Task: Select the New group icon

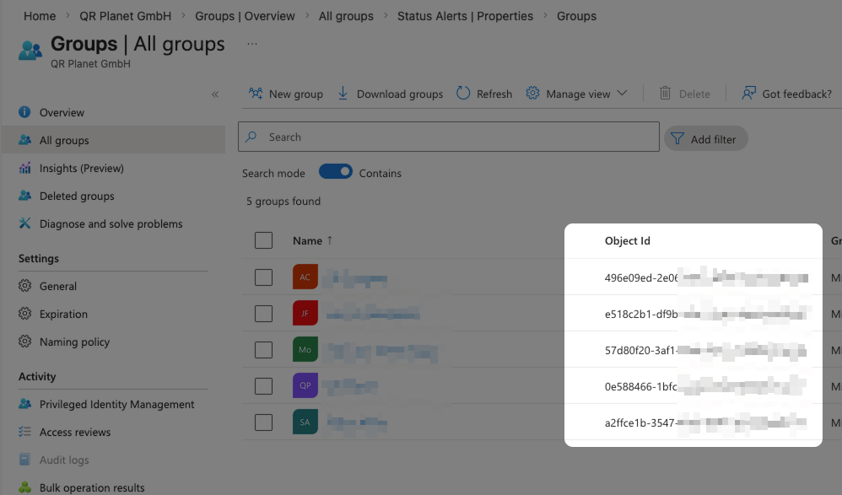Action: point(255,94)
